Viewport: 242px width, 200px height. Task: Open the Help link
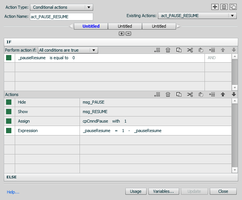pos(13,192)
